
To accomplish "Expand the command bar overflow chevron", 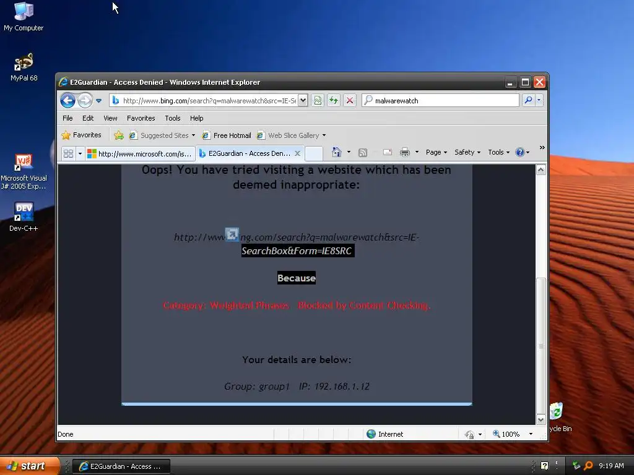I will point(542,148).
